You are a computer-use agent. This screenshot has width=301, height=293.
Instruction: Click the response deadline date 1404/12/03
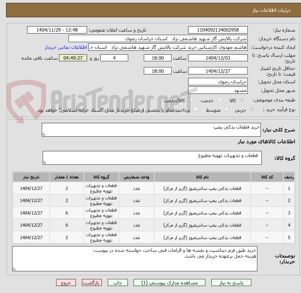pyautogui.click(x=218, y=58)
